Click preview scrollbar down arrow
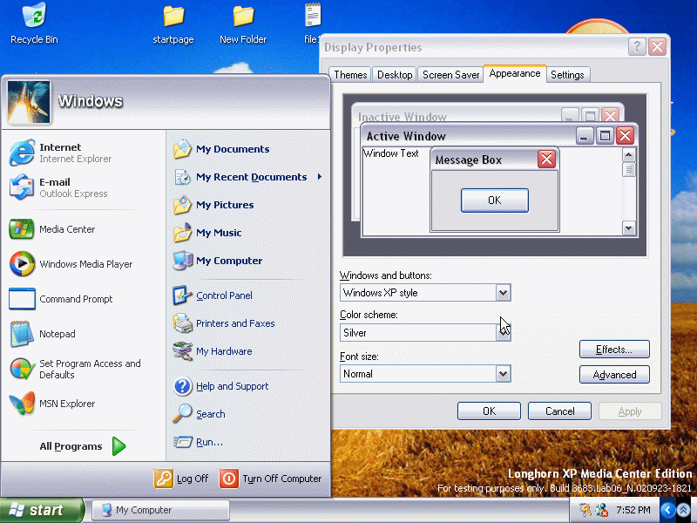The height and width of the screenshot is (523, 697). (x=628, y=228)
